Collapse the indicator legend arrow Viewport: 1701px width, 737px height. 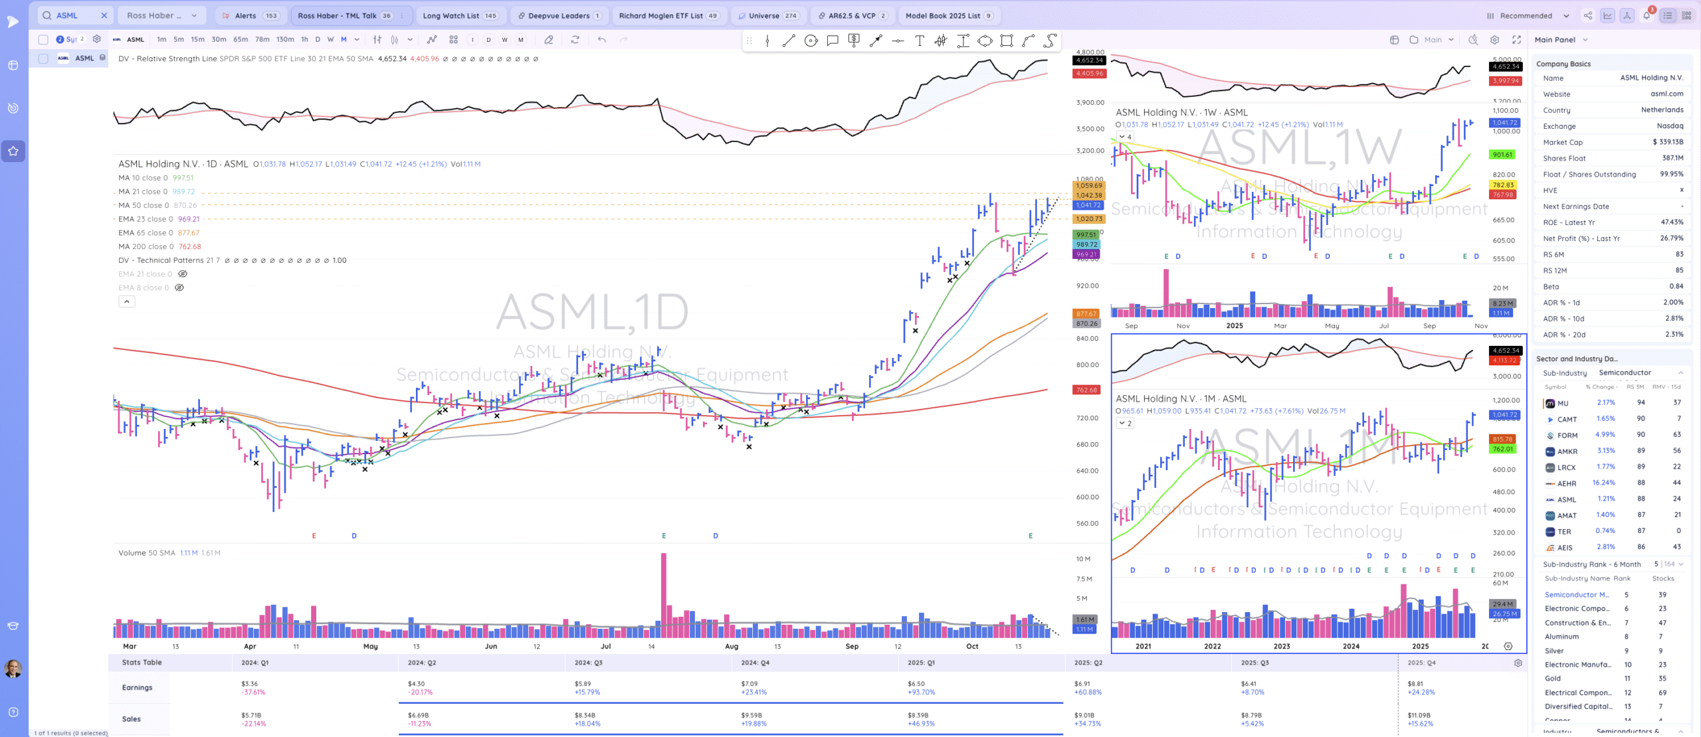(127, 302)
